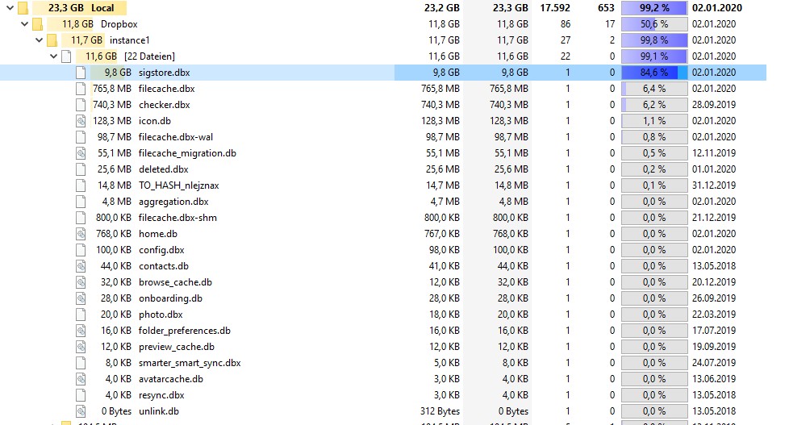Click the 312 Bytes size of unlink.db

tap(440, 411)
